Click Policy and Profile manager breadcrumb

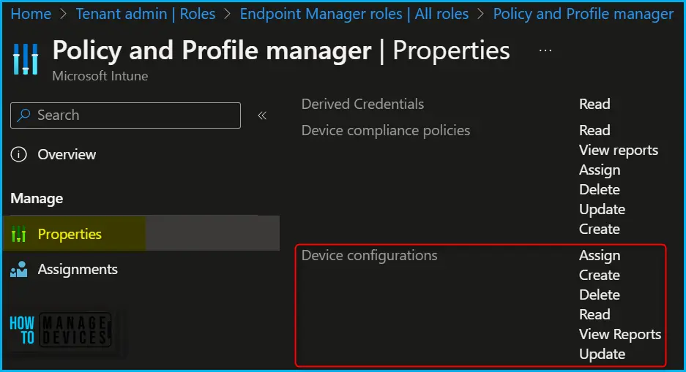pos(584,14)
